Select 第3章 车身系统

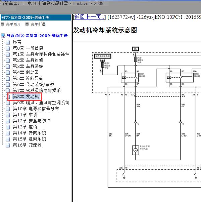[28, 66]
